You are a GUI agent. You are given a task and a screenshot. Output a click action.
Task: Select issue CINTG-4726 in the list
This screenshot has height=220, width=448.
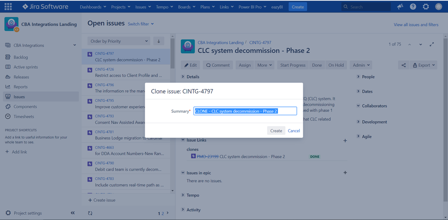(126, 72)
